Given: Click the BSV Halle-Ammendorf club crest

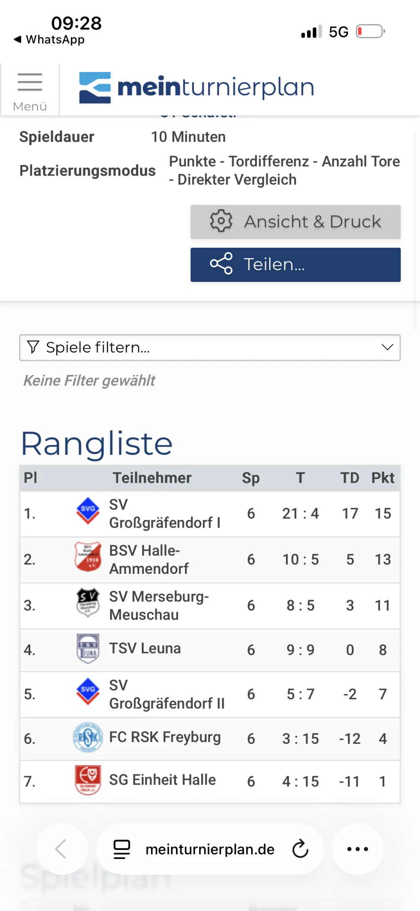Looking at the screenshot, I should [x=88, y=556].
